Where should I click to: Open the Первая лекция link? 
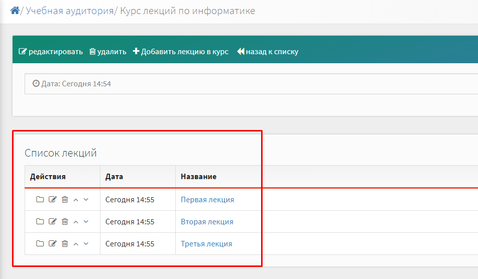click(207, 200)
